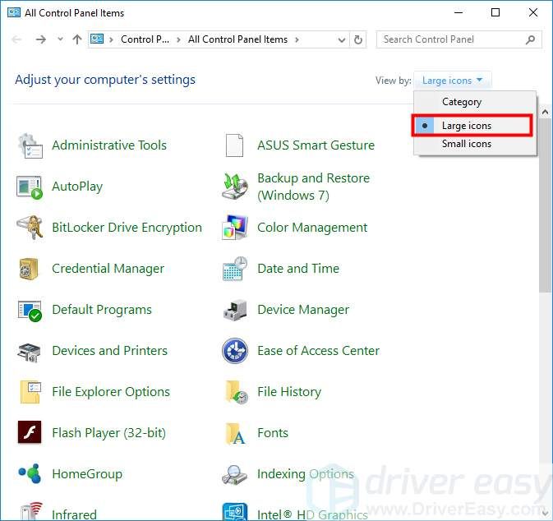The height and width of the screenshot is (521, 553).
Task: Expand the recent locations arrow near Back
Action: pyautogui.click(x=60, y=39)
